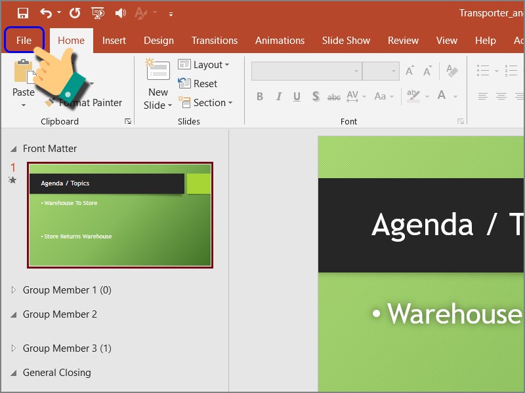The width and height of the screenshot is (525, 393).
Task: Save the presentation from Quick Access Toolbar
Action: pyautogui.click(x=23, y=13)
